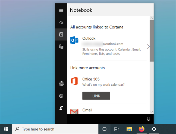176x134 pixels.
Task: Select the Notebook sidebar icon
Action: (61, 34)
